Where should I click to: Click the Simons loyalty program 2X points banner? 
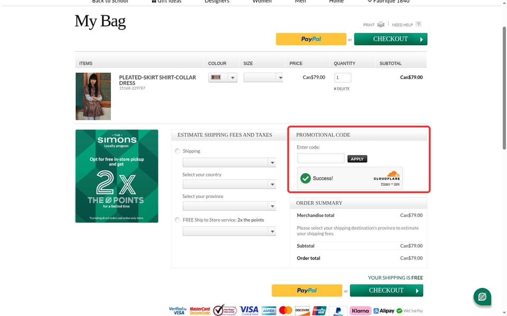point(117,176)
